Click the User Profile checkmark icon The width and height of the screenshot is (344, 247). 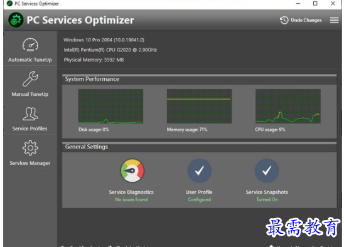(x=199, y=171)
